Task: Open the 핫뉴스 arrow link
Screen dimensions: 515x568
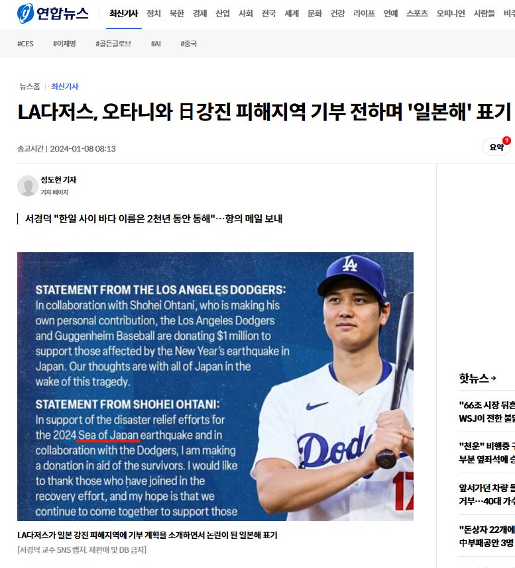Action: [477, 379]
